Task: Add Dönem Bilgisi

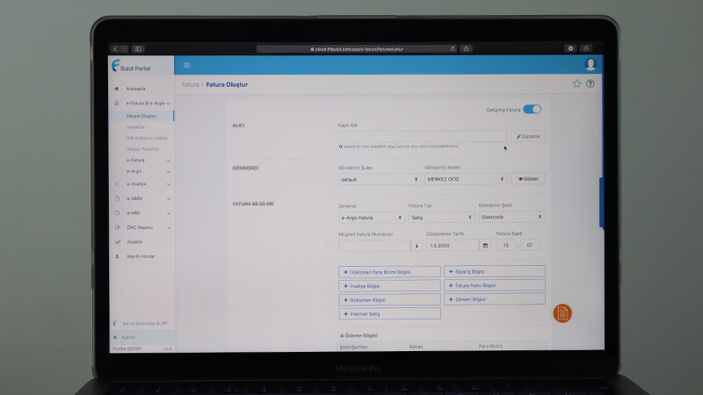Action: (x=495, y=299)
